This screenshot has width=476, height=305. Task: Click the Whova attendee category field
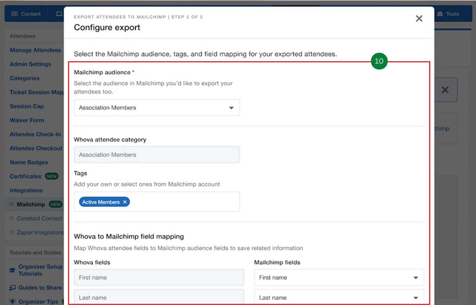coord(157,155)
